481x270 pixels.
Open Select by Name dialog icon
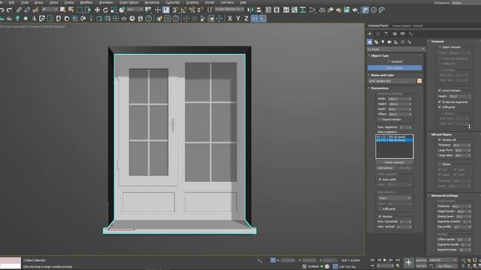[71, 10]
